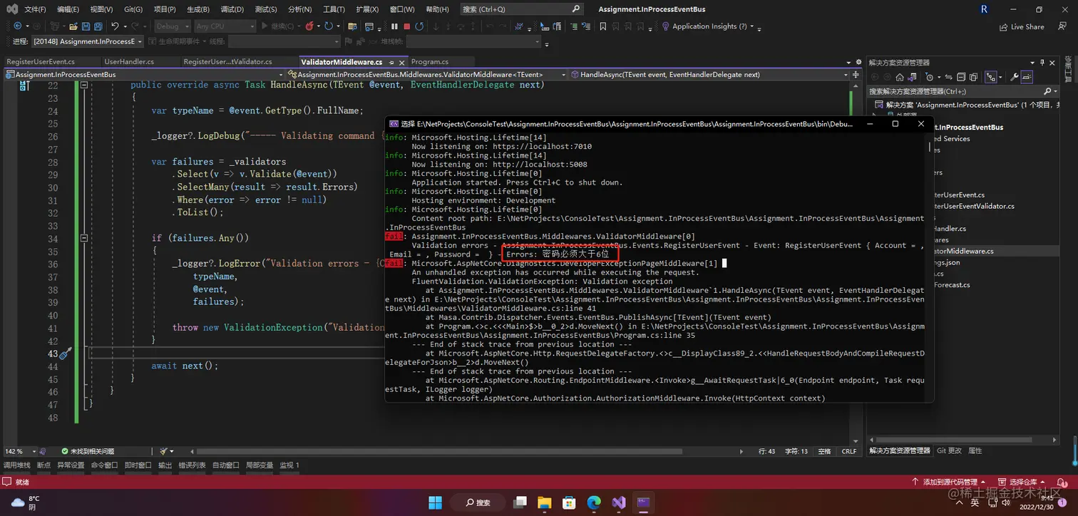Click the Windows Start button in taskbar

[x=435, y=502]
